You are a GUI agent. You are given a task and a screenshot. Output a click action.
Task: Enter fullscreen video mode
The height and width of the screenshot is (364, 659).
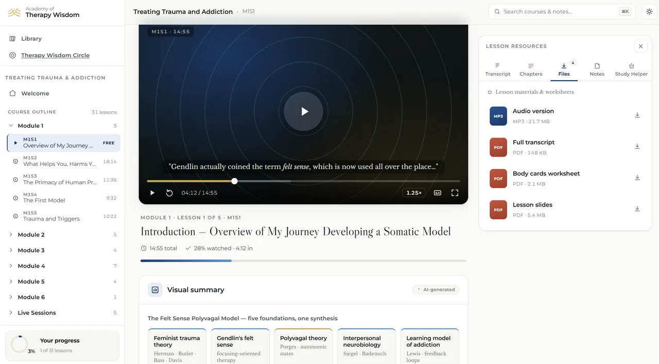coord(455,193)
